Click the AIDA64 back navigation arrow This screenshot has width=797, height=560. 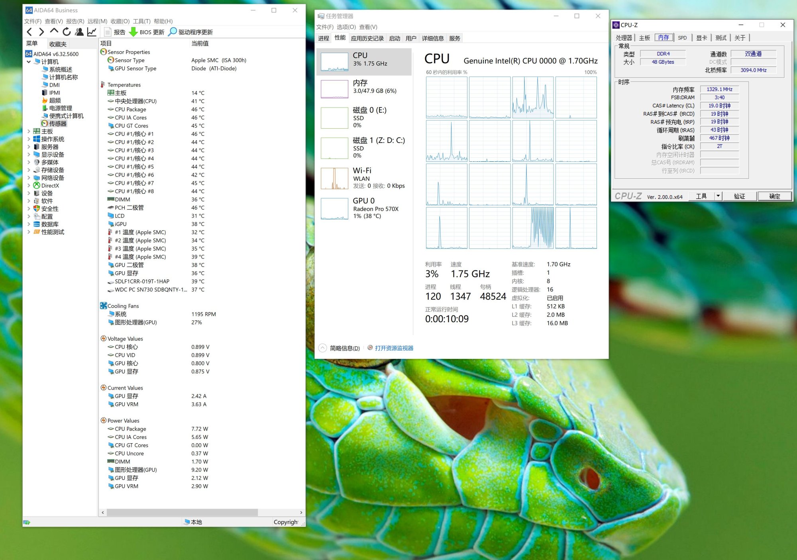[x=29, y=32]
